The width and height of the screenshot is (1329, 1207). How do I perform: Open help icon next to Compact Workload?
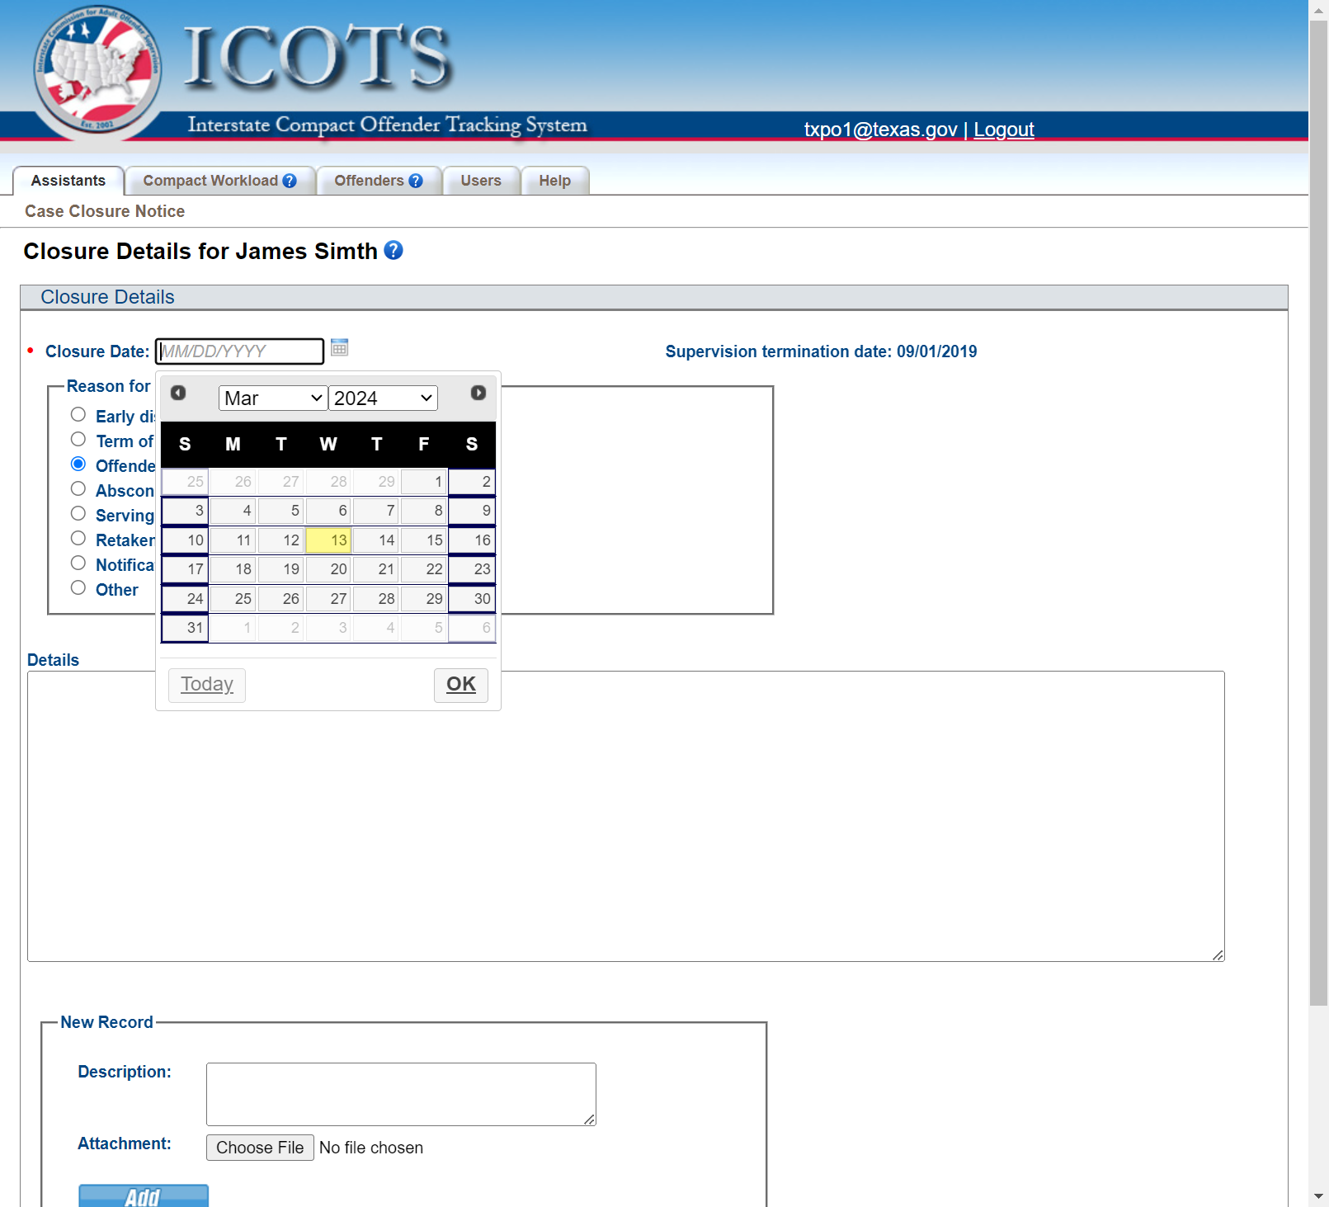[290, 181]
